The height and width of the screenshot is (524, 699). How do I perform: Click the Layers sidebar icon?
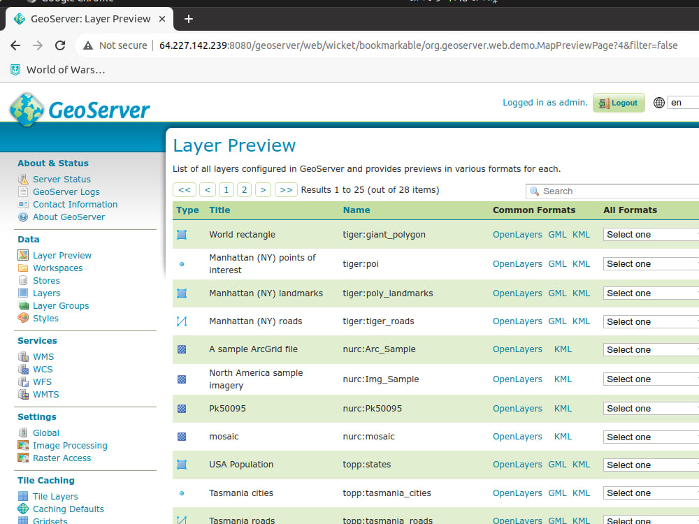point(23,293)
